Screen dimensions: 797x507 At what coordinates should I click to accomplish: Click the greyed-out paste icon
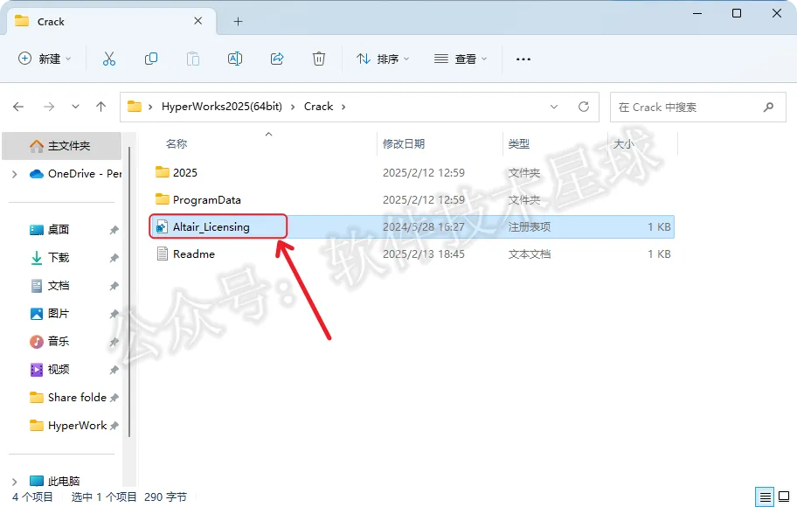193,59
